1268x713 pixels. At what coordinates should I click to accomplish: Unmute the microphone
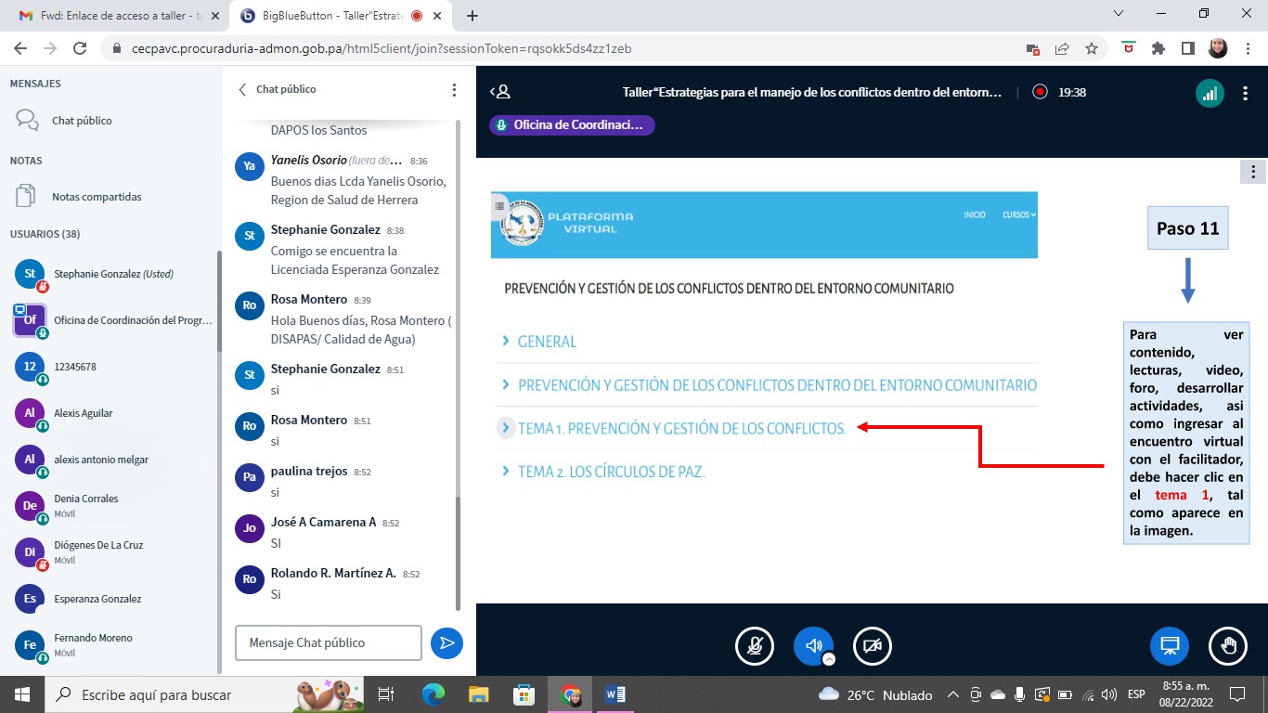(755, 646)
